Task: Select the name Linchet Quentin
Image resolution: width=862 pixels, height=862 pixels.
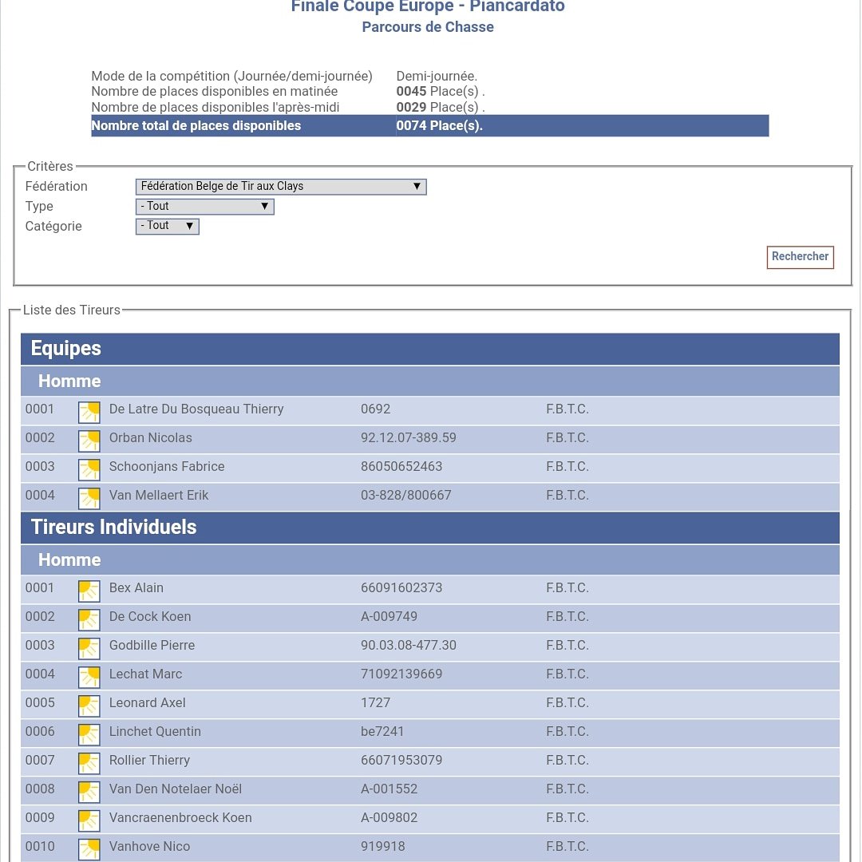Action: tap(155, 731)
